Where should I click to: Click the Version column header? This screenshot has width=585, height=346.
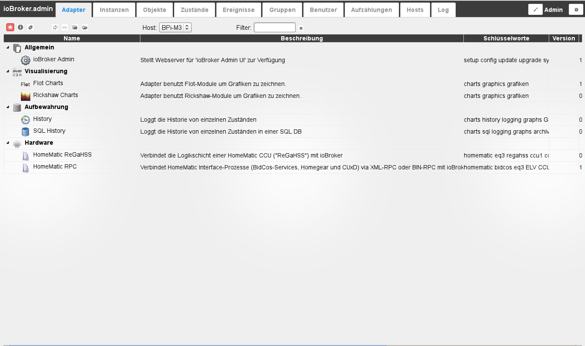564,38
